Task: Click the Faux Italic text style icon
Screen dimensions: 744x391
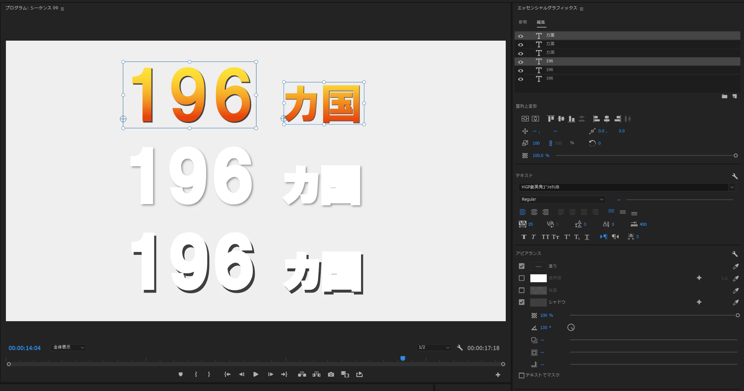Action: [x=534, y=237]
